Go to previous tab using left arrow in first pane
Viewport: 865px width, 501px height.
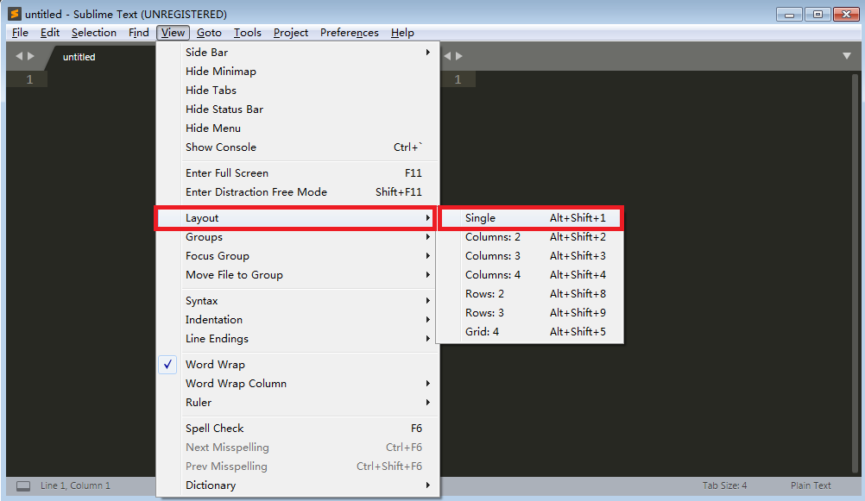19,56
